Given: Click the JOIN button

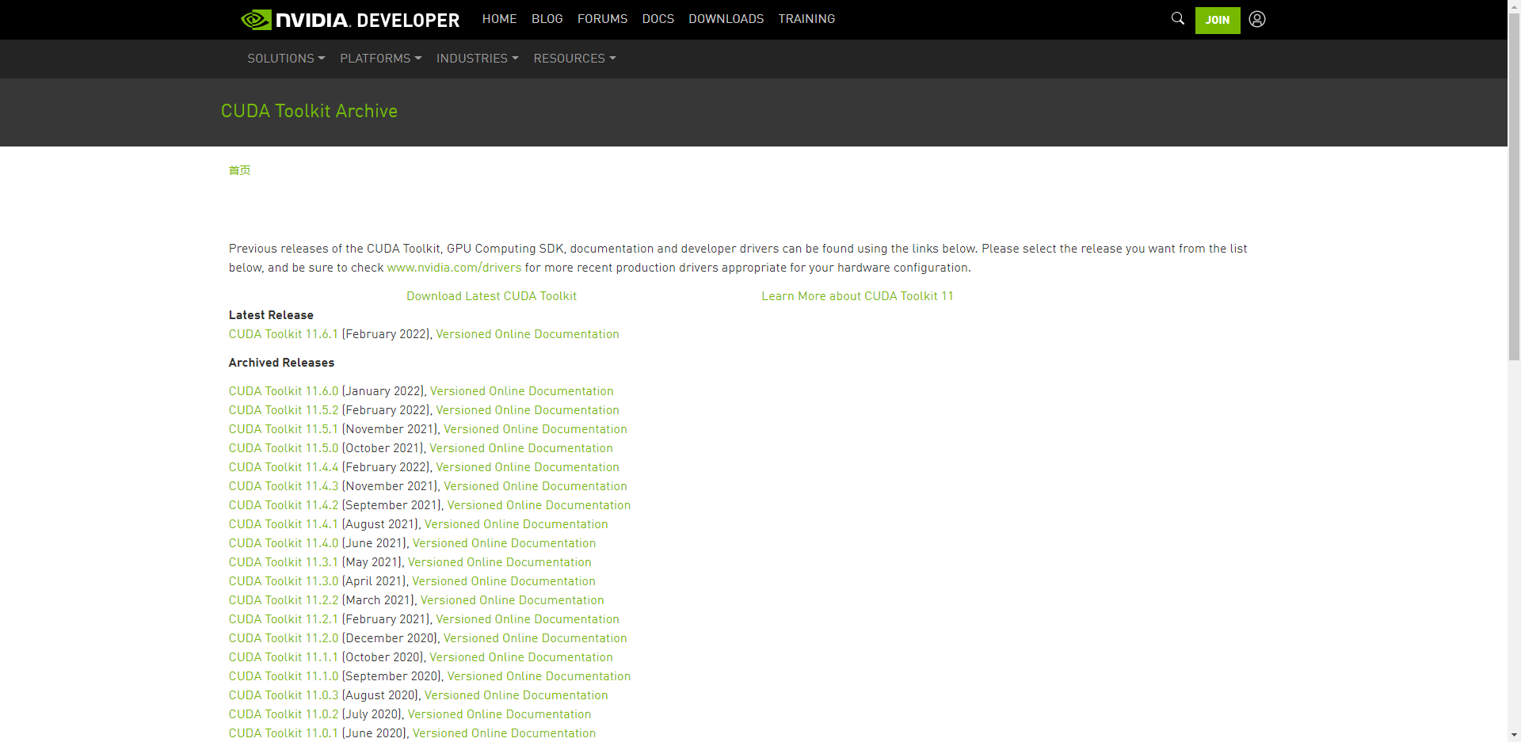Looking at the screenshot, I should tap(1217, 20).
